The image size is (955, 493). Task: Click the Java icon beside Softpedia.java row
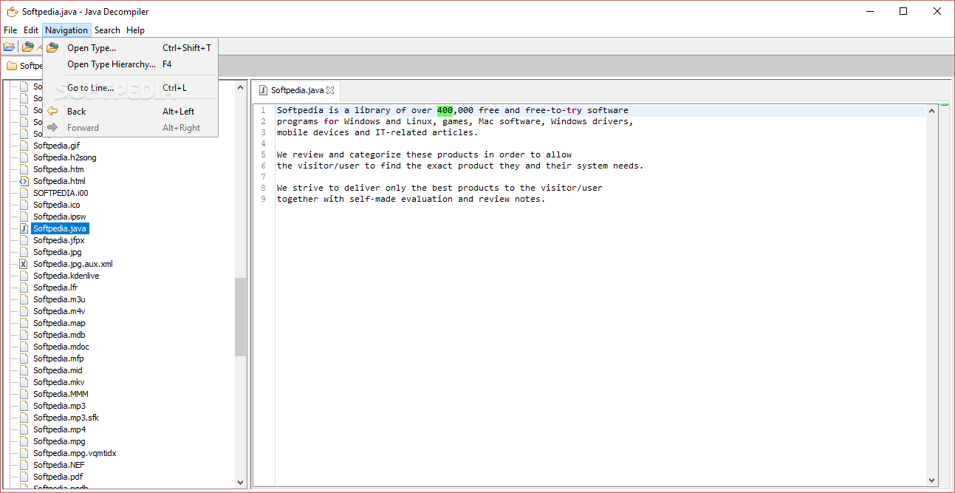click(24, 228)
